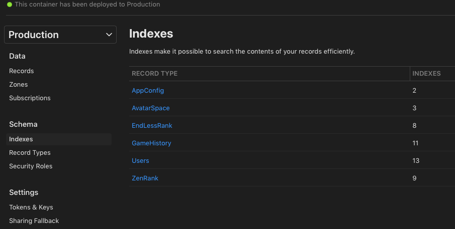Image resolution: width=455 pixels, height=229 pixels.
Task: Click the INDEXES column header
Action: pos(426,74)
